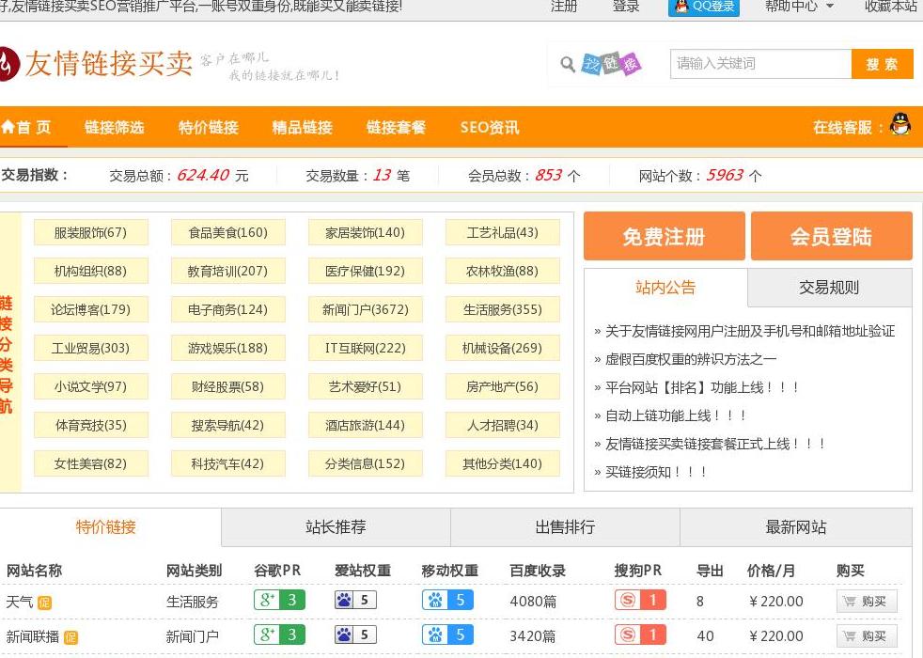Open announcement 平台网站【排名】功能上线

[x=702, y=387]
